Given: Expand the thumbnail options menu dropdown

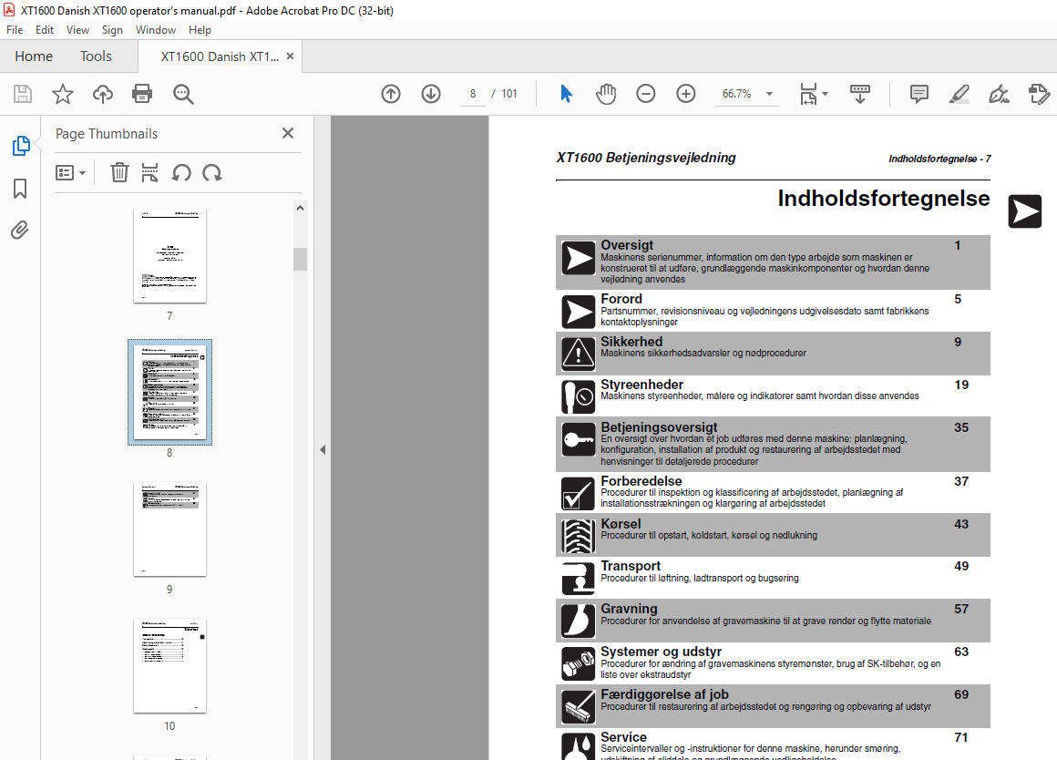Looking at the screenshot, I should coord(70,173).
